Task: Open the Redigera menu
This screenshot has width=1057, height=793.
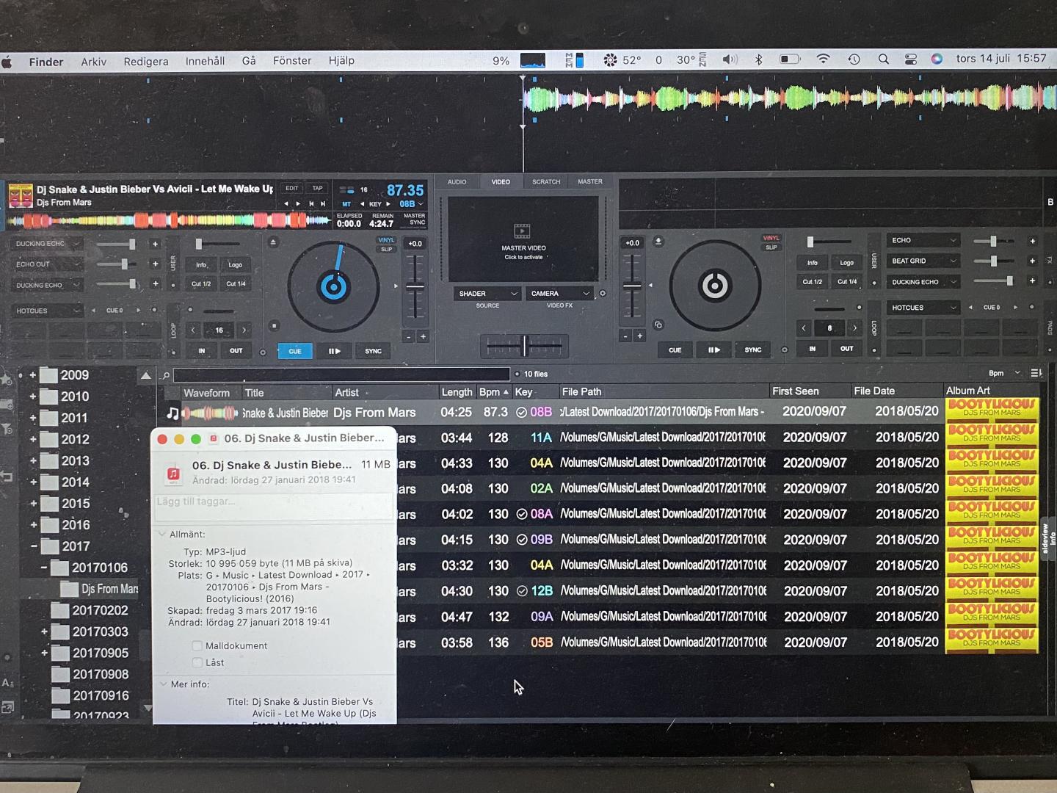Action: click(146, 62)
